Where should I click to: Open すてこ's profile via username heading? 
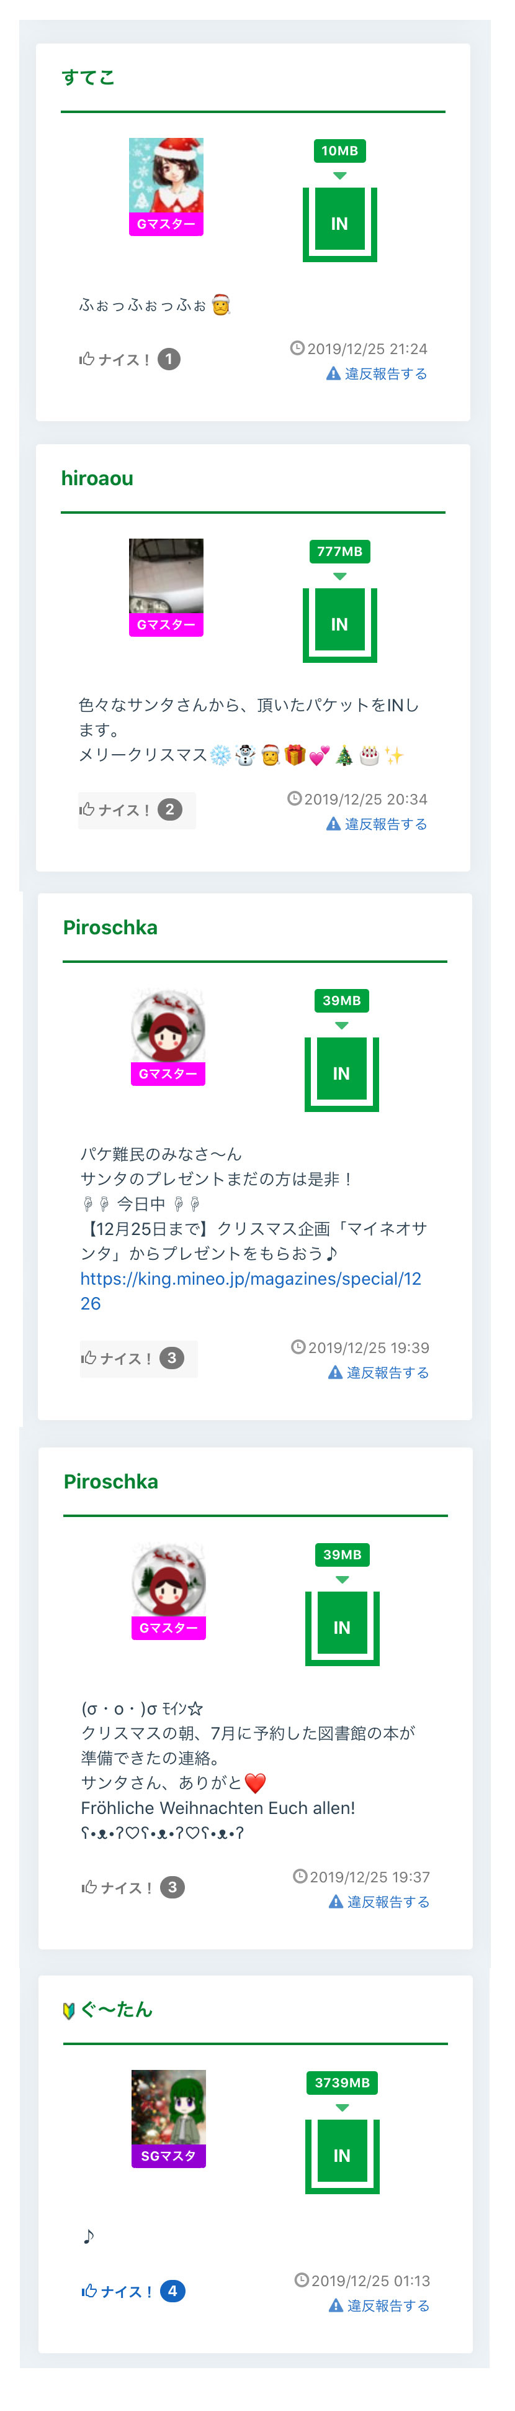(x=88, y=78)
